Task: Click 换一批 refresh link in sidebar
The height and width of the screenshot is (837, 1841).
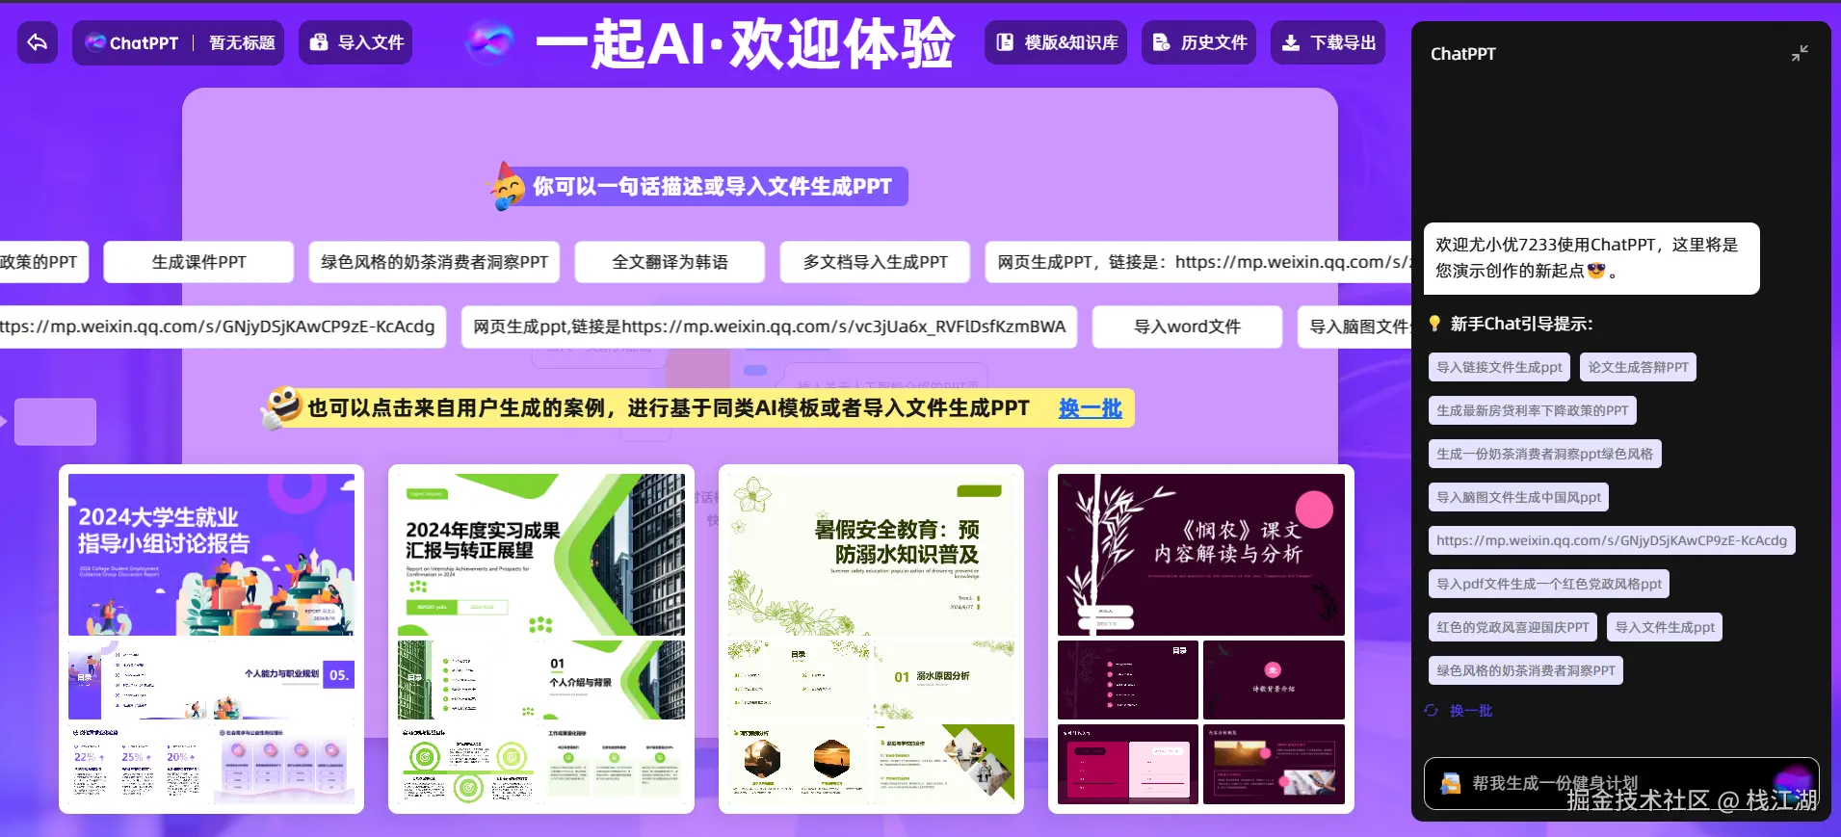Action: [x=1471, y=711]
